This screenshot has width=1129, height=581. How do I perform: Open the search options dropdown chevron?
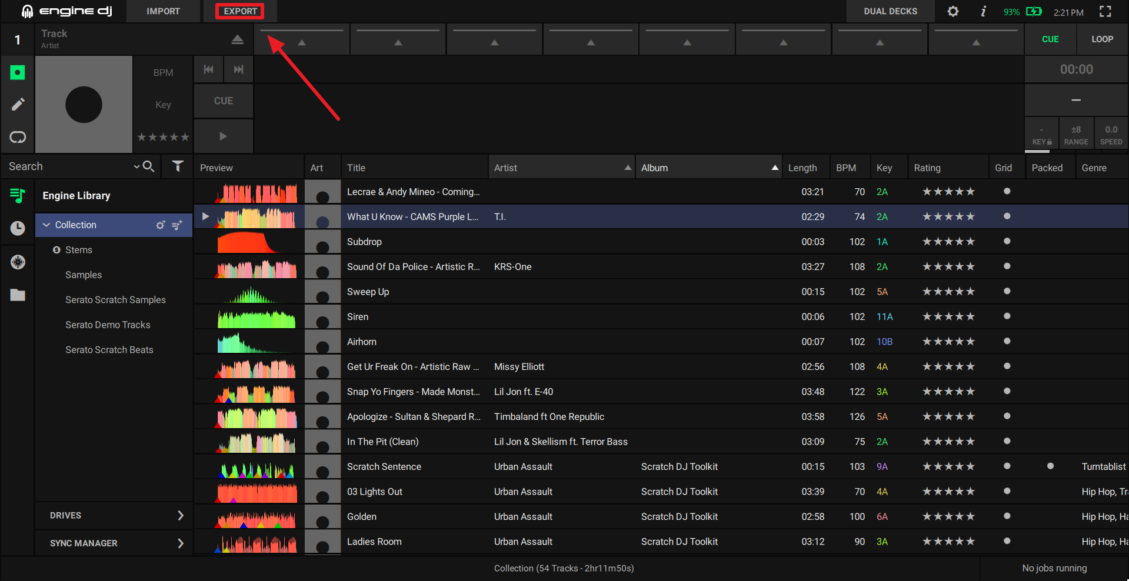tap(136, 166)
